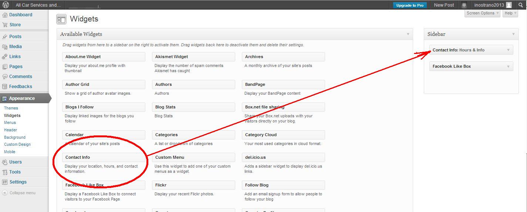This screenshot has width=527, height=212.
Task: Open the Menus submenu item
Action: pyautogui.click(x=10, y=122)
